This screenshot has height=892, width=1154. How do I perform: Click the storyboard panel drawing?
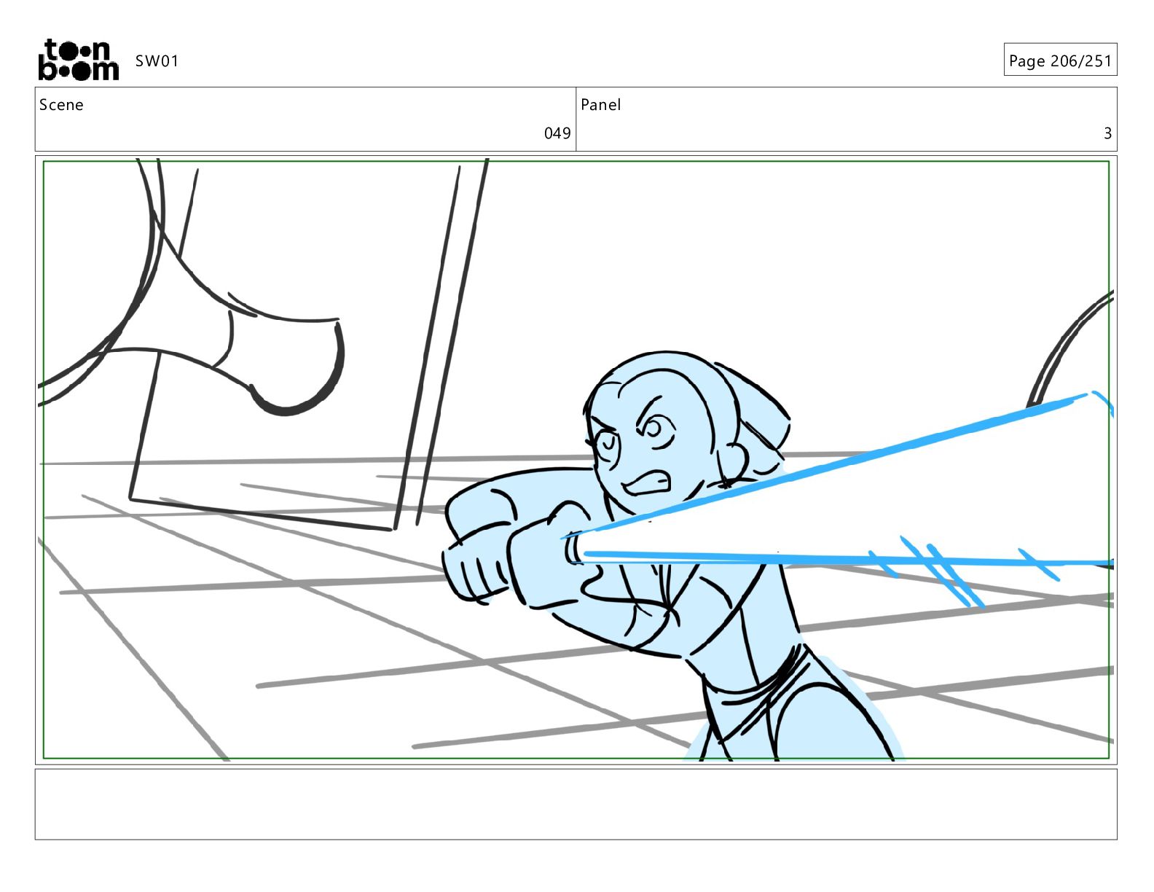(576, 460)
